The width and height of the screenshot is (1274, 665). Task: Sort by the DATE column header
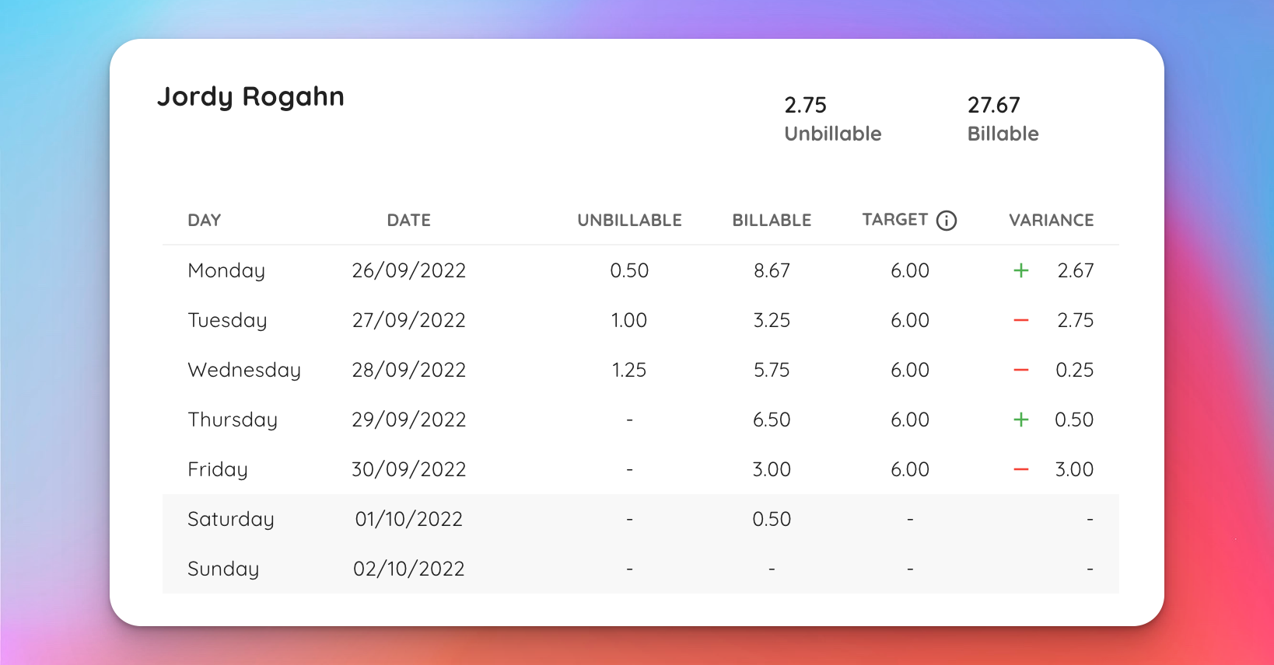tap(408, 221)
